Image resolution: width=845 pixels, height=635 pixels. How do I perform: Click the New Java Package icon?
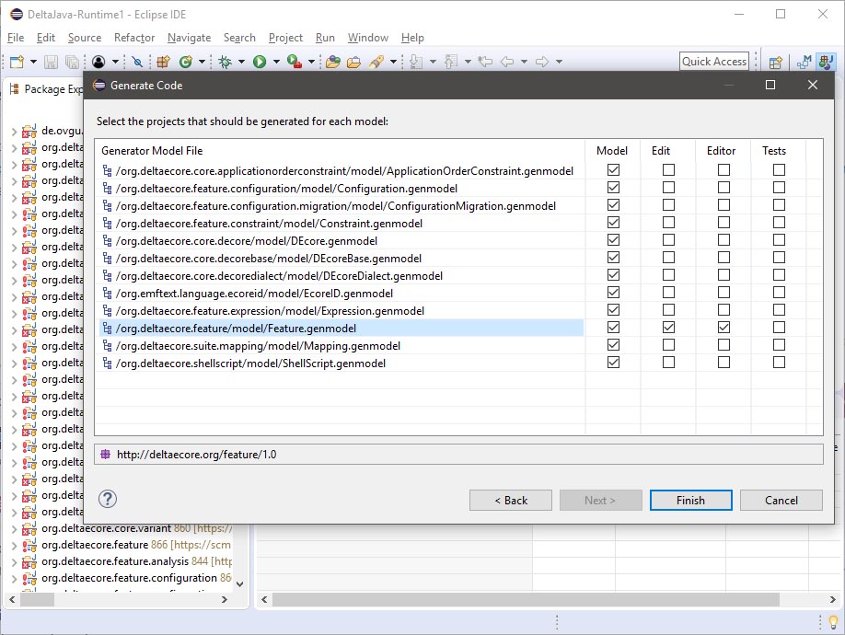pyautogui.click(x=163, y=62)
